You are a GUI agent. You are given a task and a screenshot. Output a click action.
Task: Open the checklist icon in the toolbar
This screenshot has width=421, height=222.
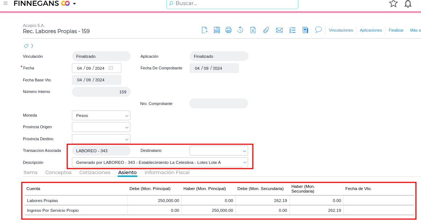point(292,30)
